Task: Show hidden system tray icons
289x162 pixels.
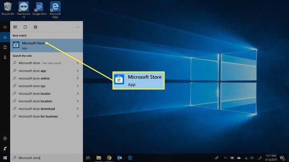Action: click(225, 158)
